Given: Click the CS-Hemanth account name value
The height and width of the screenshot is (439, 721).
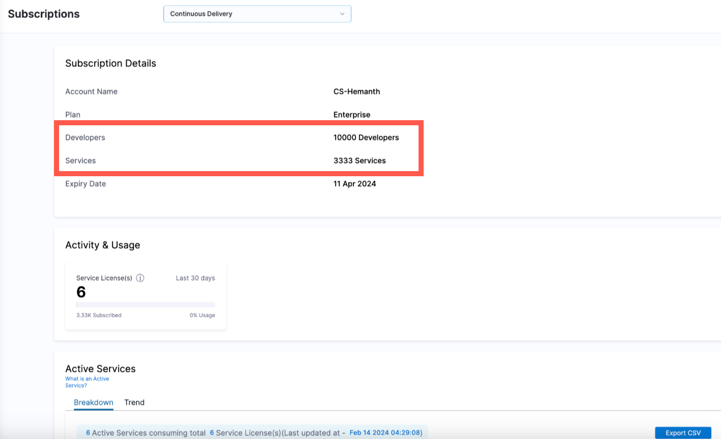Looking at the screenshot, I should (x=356, y=92).
